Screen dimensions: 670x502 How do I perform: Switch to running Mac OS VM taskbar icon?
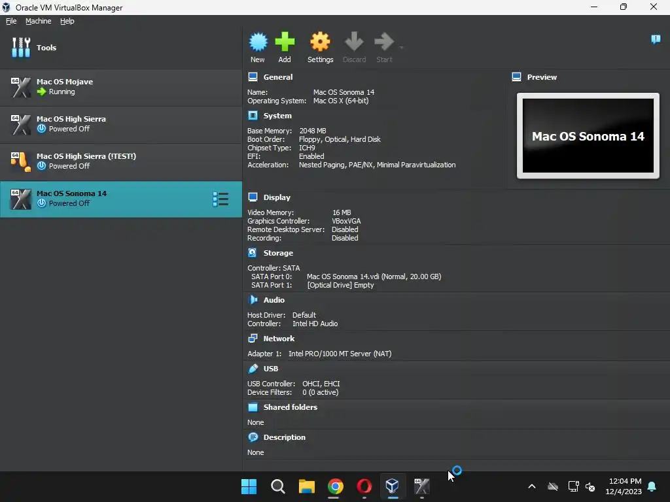[422, 486]
